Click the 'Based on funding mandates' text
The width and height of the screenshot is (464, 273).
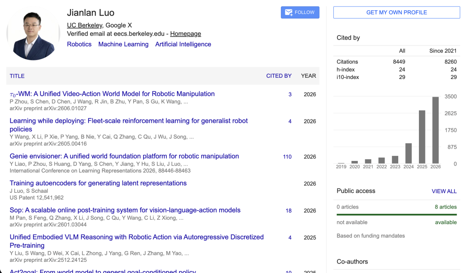[370, 236]
